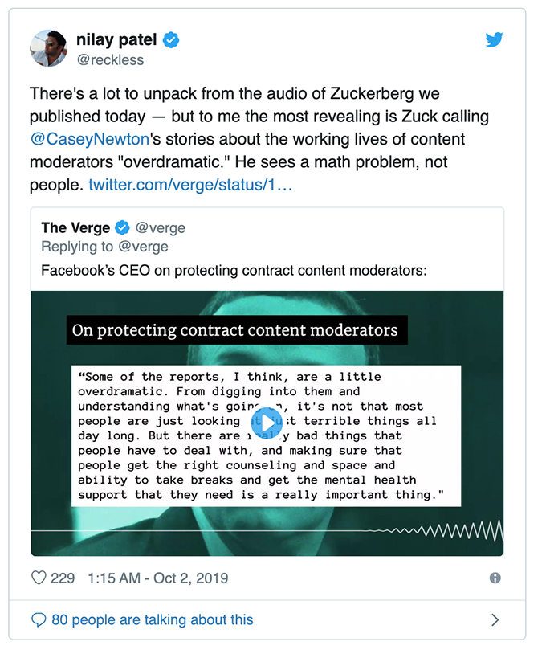Open the tweet info icon

click(495, 578)
